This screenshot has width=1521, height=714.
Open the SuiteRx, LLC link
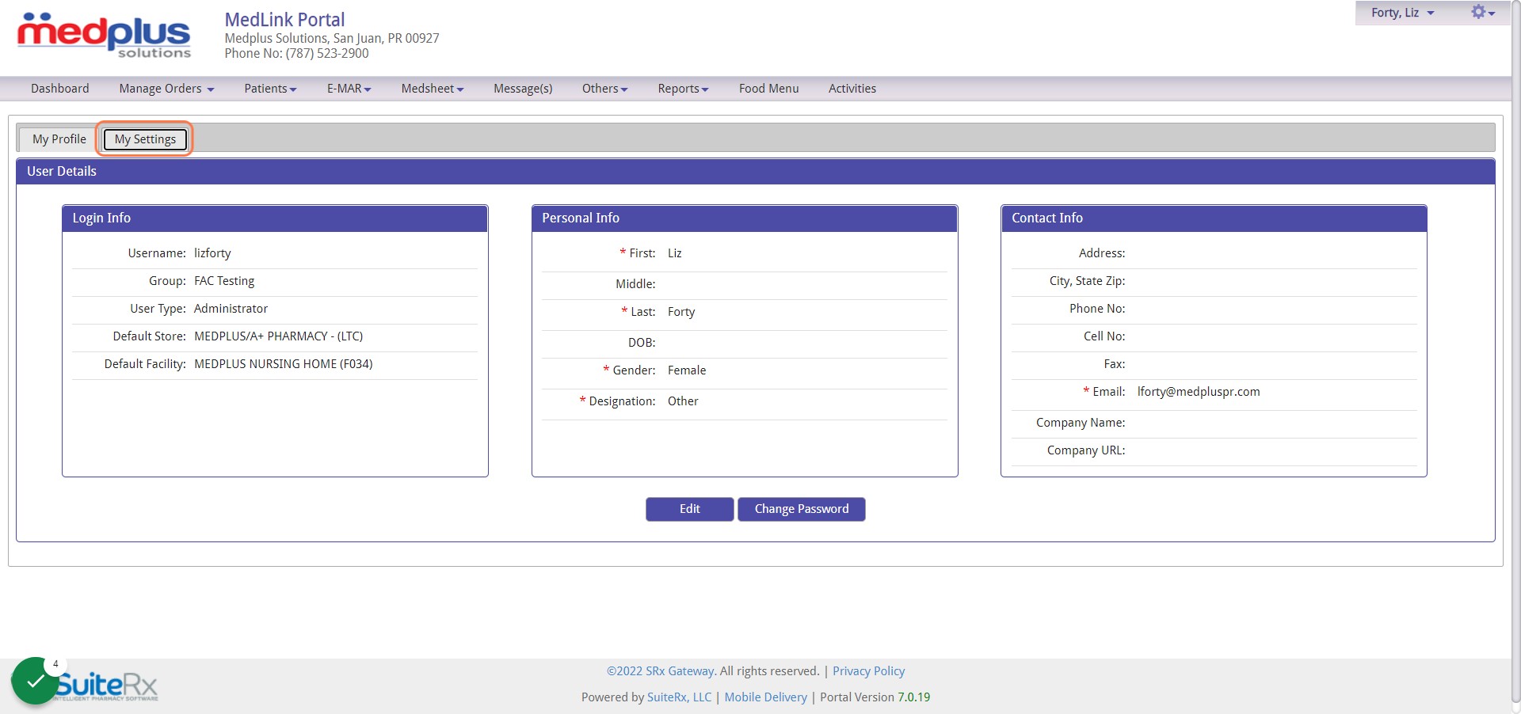click(679, 697)
